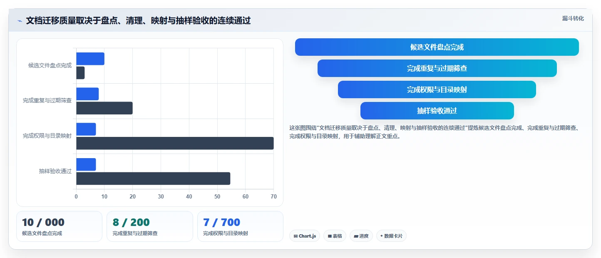
Task: Click the blue bar for 候选文件盘点完成
Action: (x=90, y=59)
